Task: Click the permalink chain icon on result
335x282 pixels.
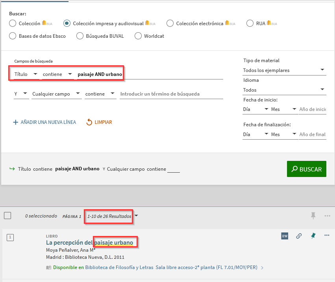Action: (x=299, y=236)
